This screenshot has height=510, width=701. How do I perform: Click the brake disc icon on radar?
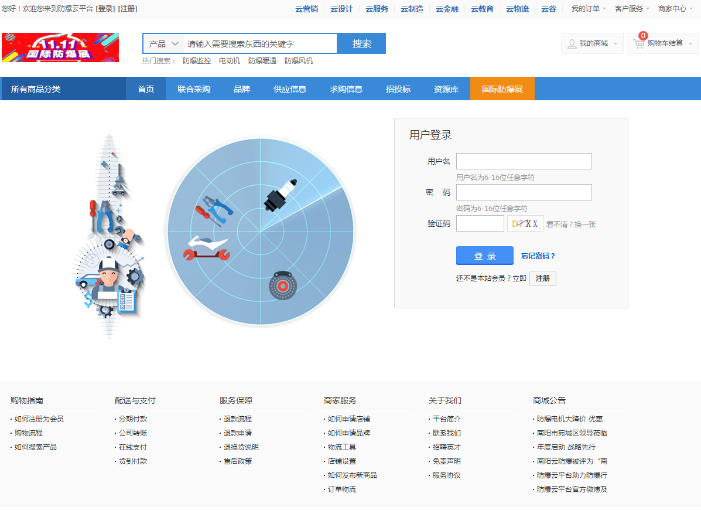coord(283,286)
